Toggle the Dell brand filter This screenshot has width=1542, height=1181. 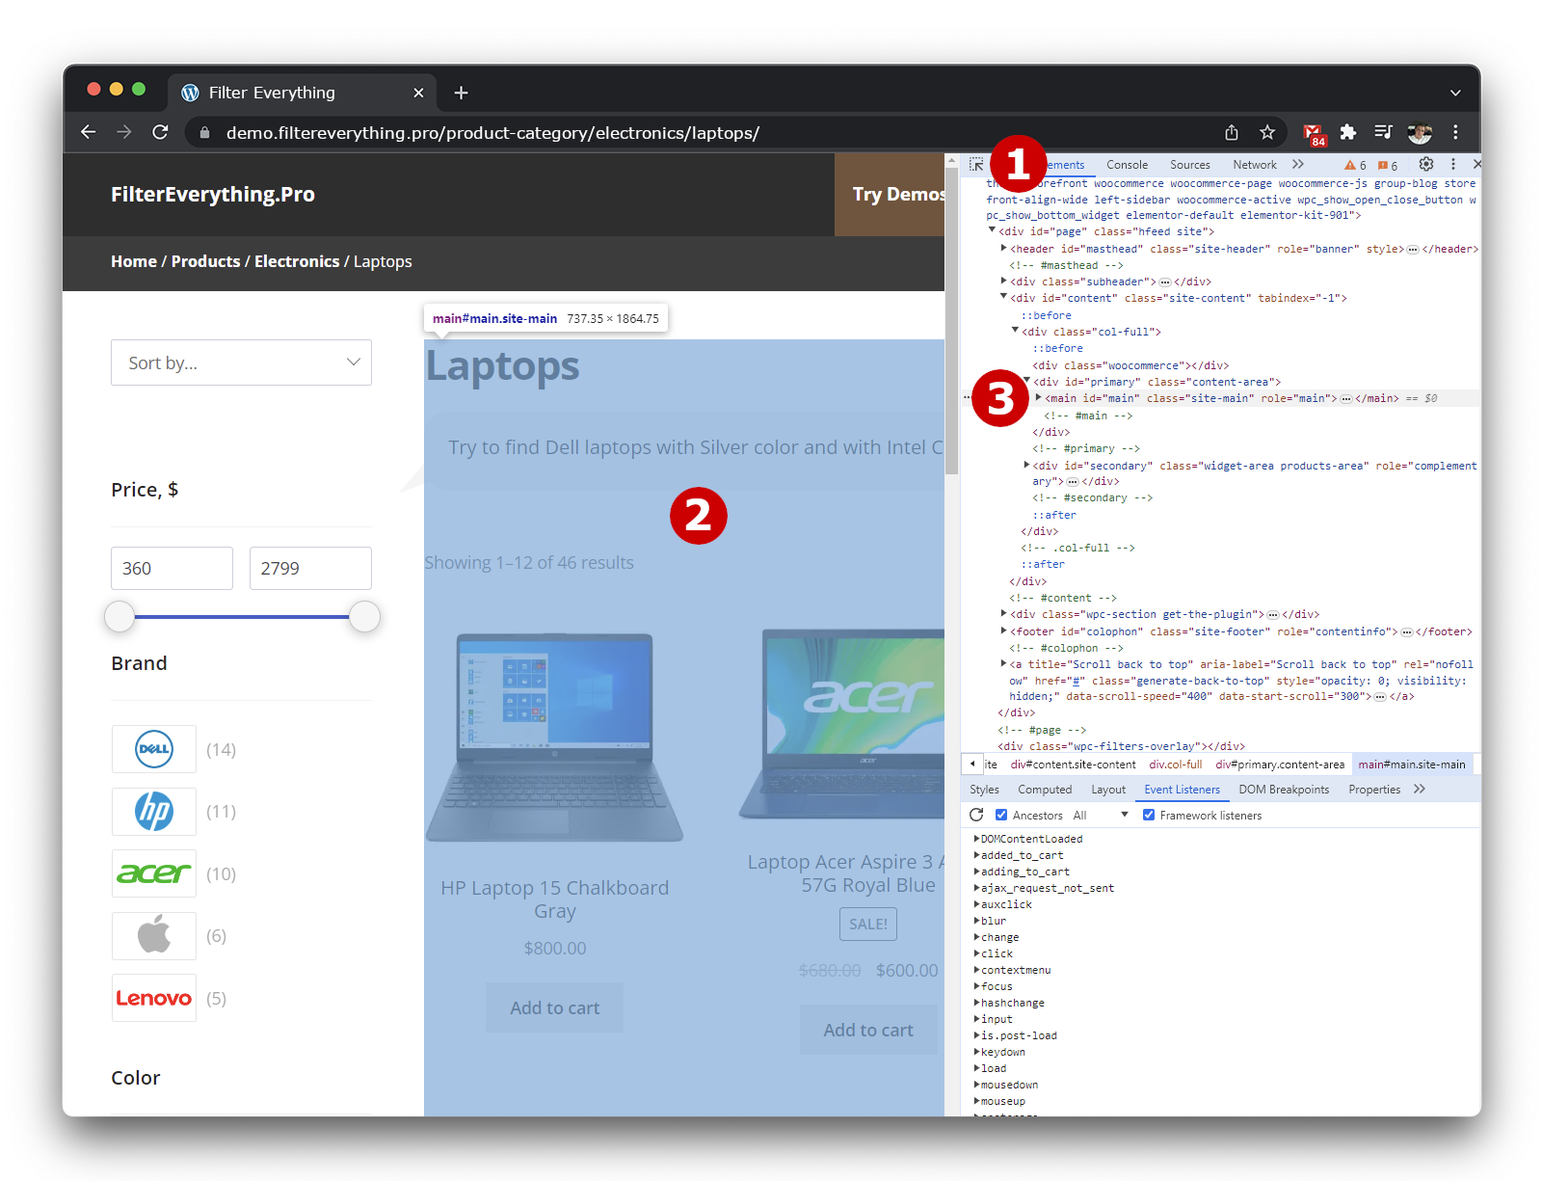[x=154, y=749]
